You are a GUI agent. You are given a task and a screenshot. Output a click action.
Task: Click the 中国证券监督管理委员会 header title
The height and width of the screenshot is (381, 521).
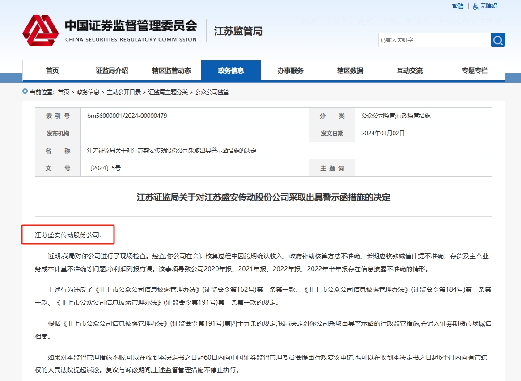coord(131,25)
